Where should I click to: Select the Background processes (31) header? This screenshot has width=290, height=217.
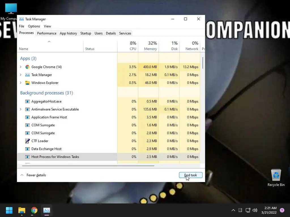coord(47,93)
